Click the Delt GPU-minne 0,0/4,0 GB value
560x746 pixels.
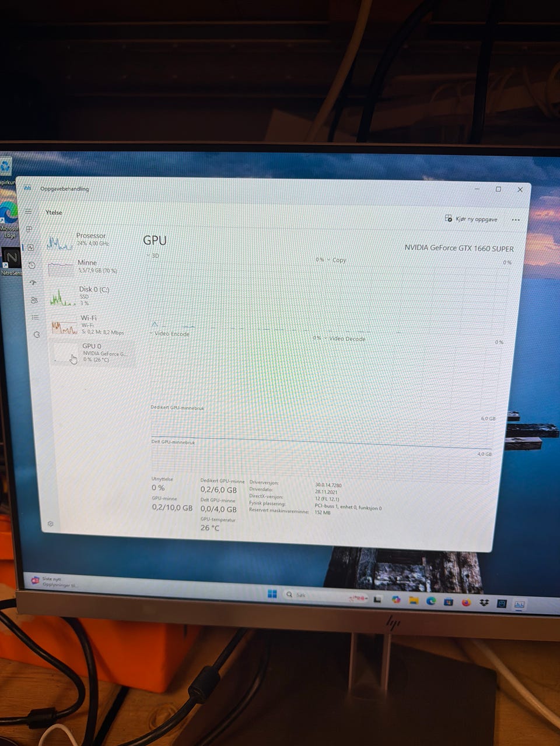coord(219,509)
